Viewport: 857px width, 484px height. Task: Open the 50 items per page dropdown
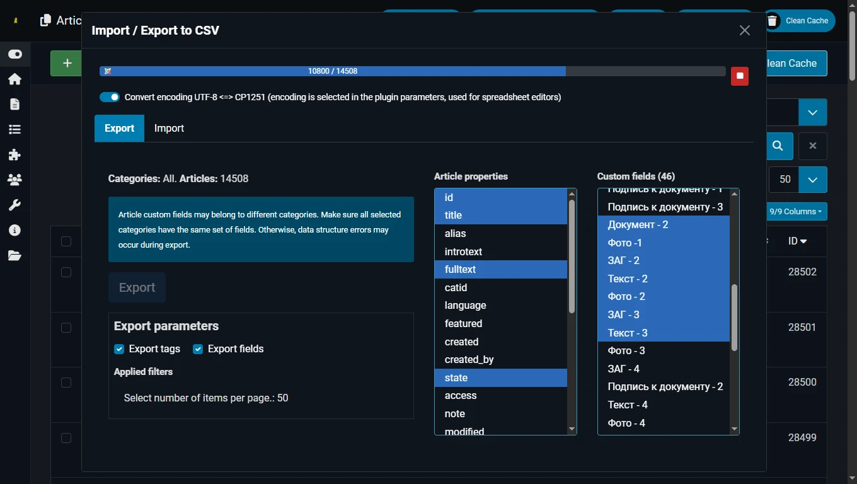812,180
